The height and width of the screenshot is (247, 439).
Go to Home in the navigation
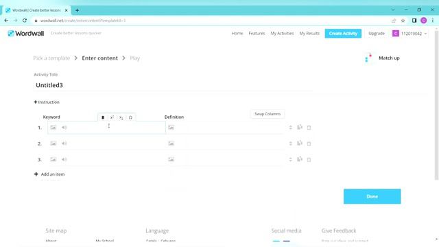(x=237, y=34)
